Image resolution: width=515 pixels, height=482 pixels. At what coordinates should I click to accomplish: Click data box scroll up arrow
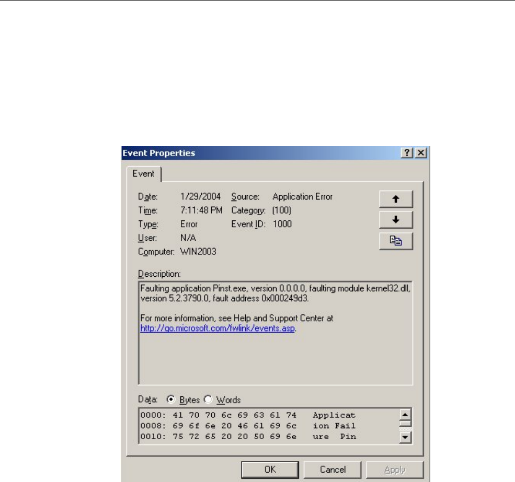(405, 415)
